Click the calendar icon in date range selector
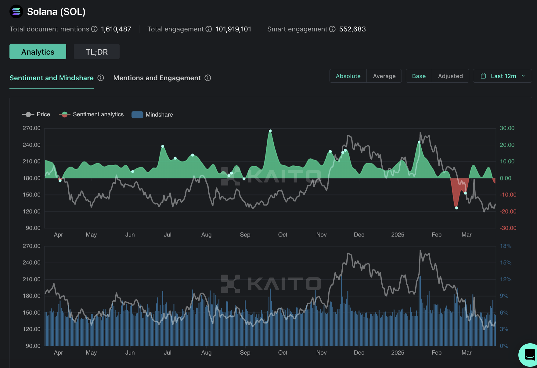 click(x=483, y=76)
